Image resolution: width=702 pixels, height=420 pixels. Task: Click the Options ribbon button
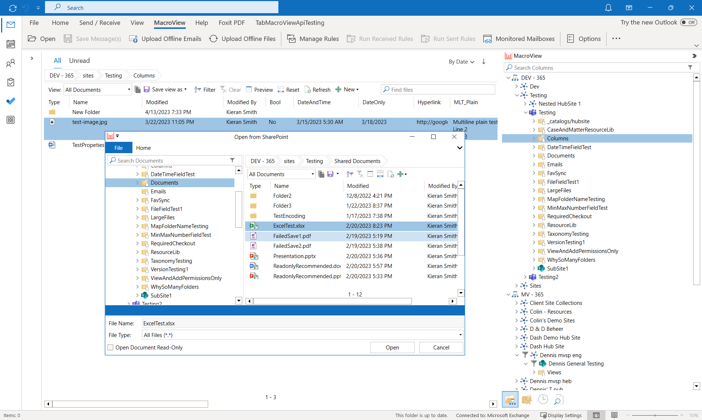click(x=583, y=39)
